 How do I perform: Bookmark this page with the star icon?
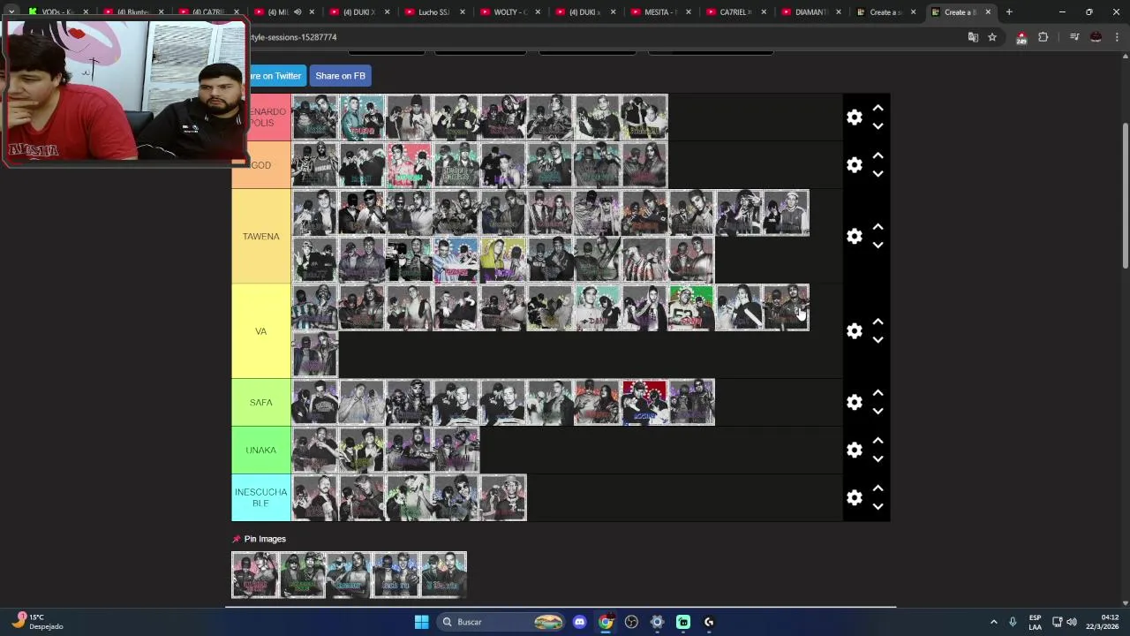[x=992, y=37]
